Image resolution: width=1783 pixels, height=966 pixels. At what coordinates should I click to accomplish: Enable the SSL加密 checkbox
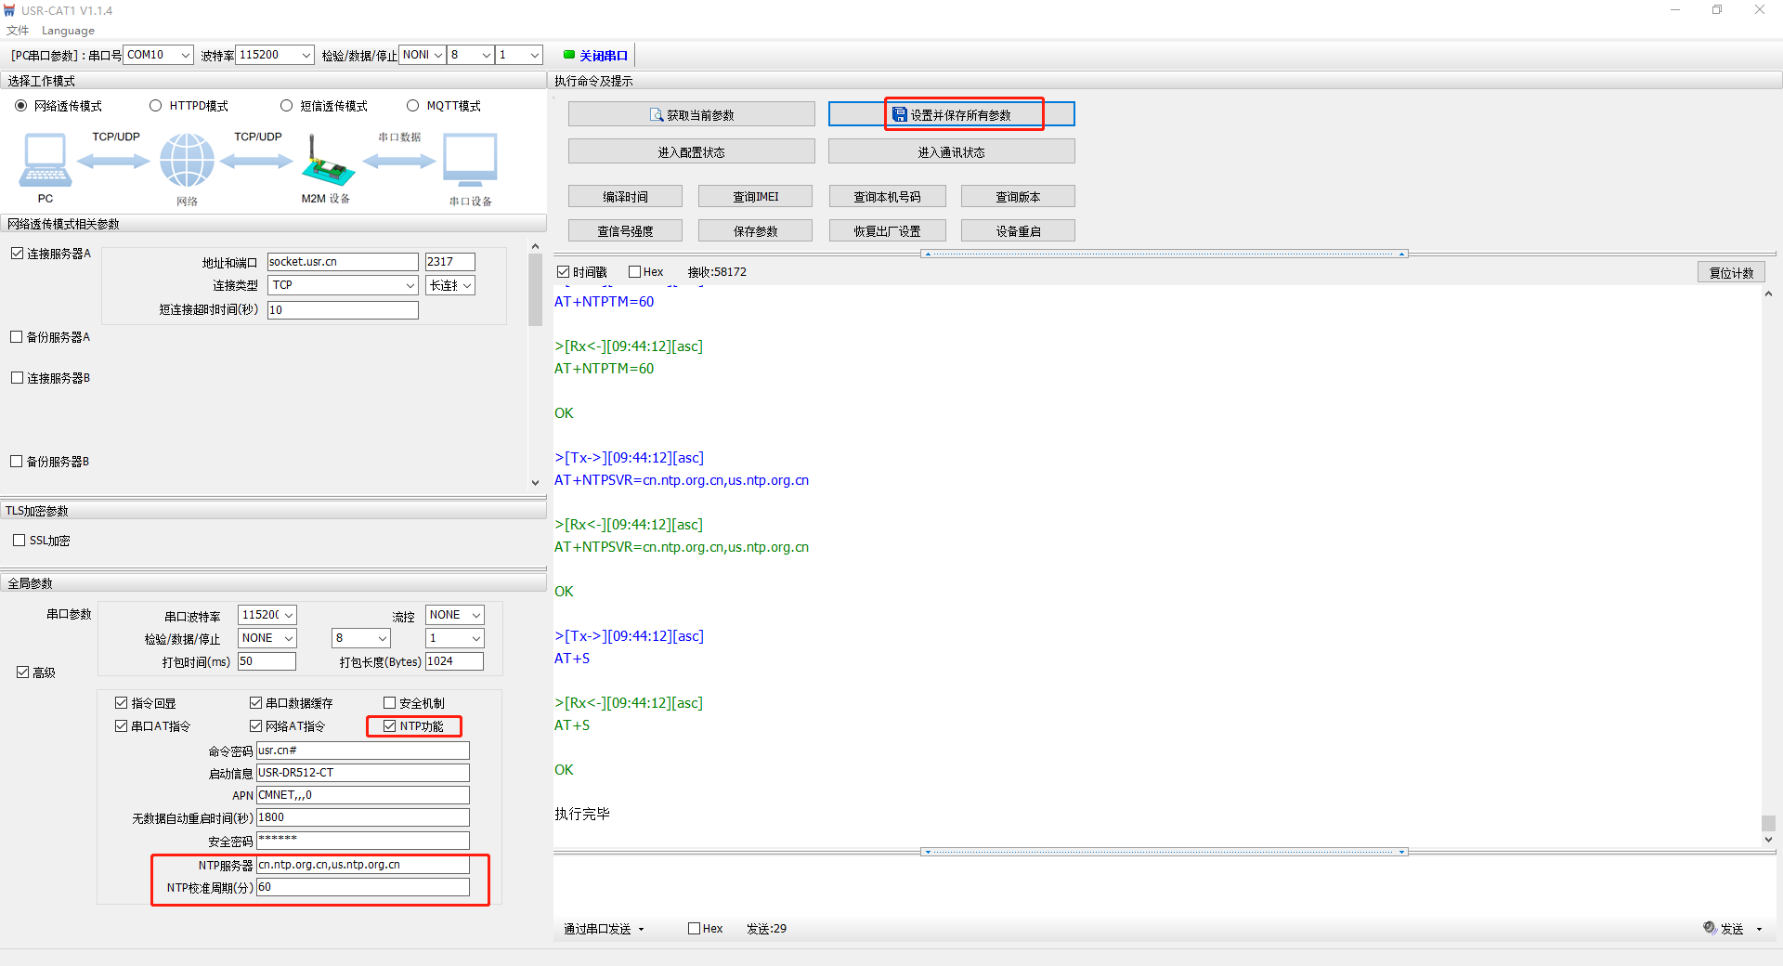coord(20,541)
